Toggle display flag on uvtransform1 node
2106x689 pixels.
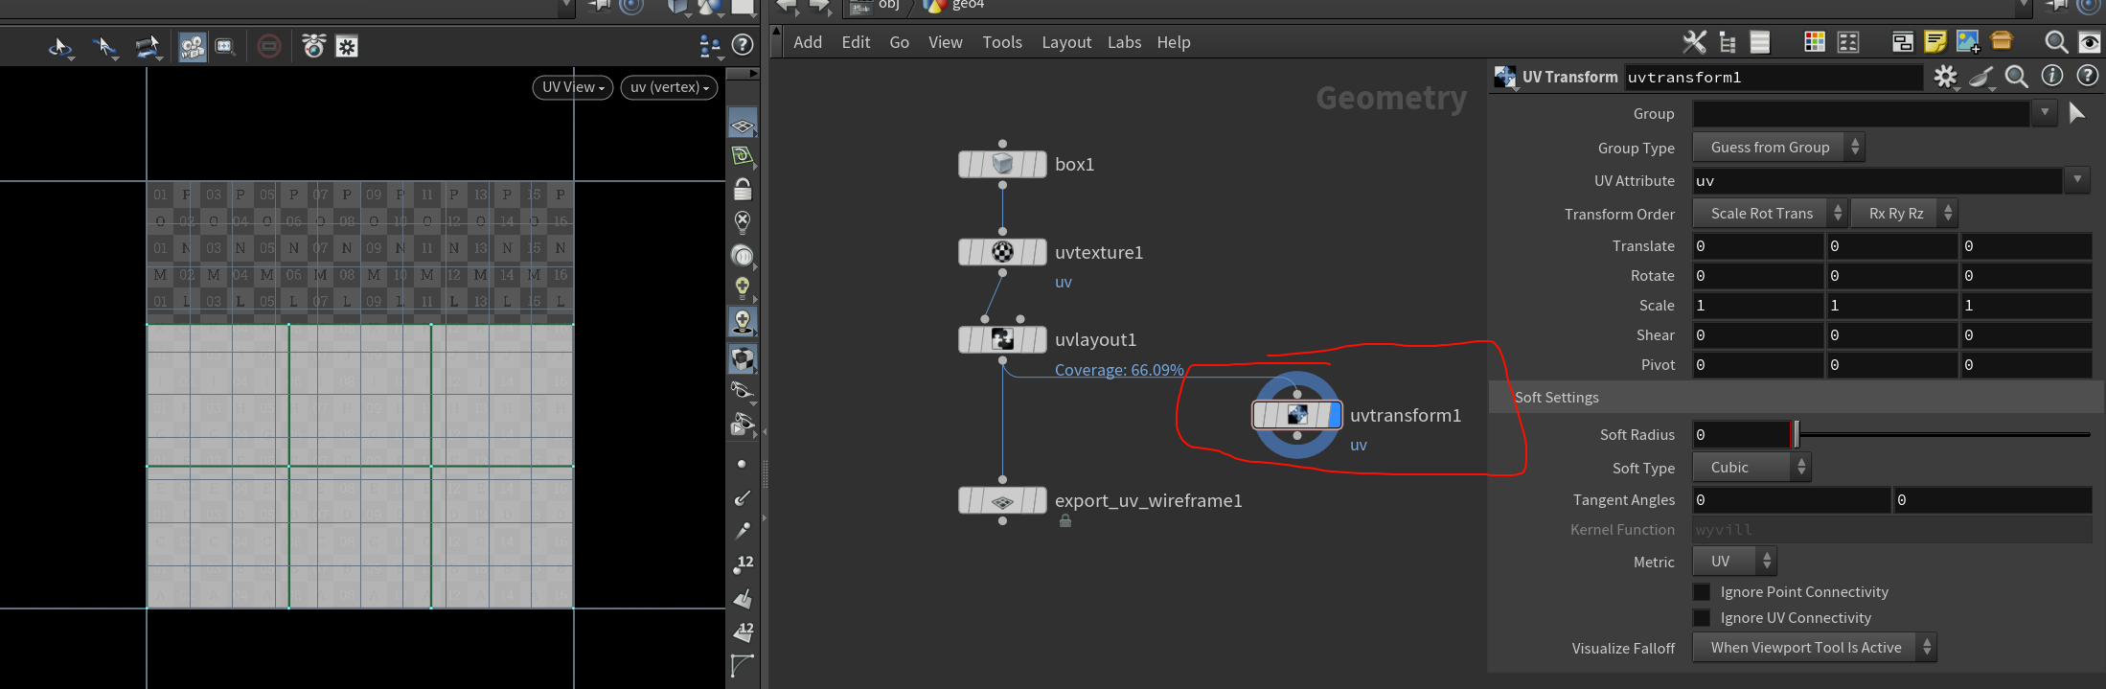coord(1335,415)
